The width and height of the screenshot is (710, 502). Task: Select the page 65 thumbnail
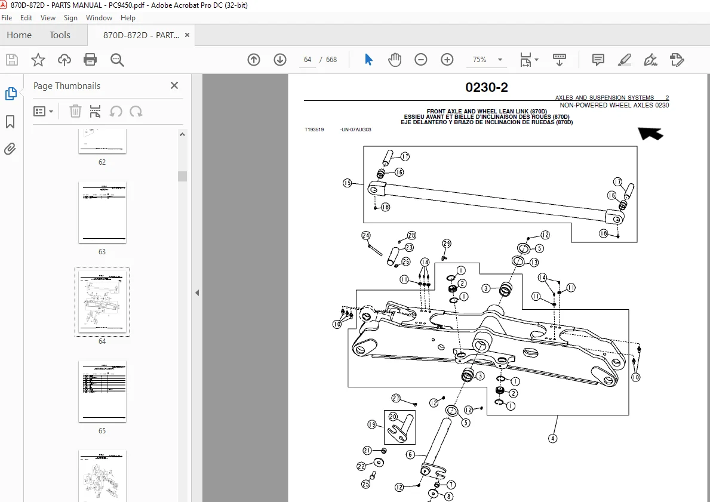click(x=102, y=391)
